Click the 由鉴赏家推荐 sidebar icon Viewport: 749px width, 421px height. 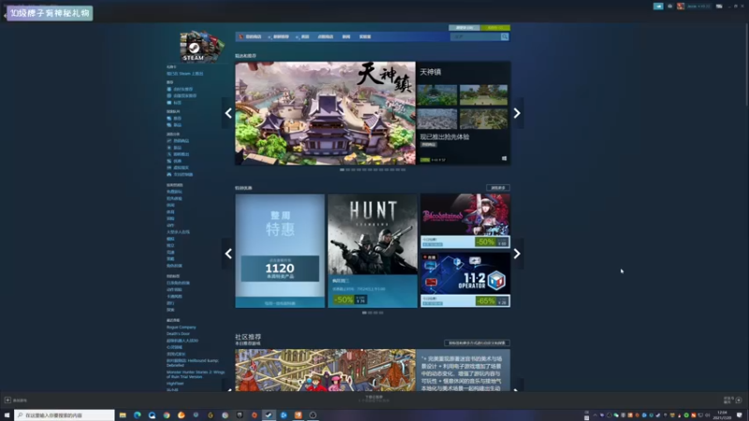(169, 96)
